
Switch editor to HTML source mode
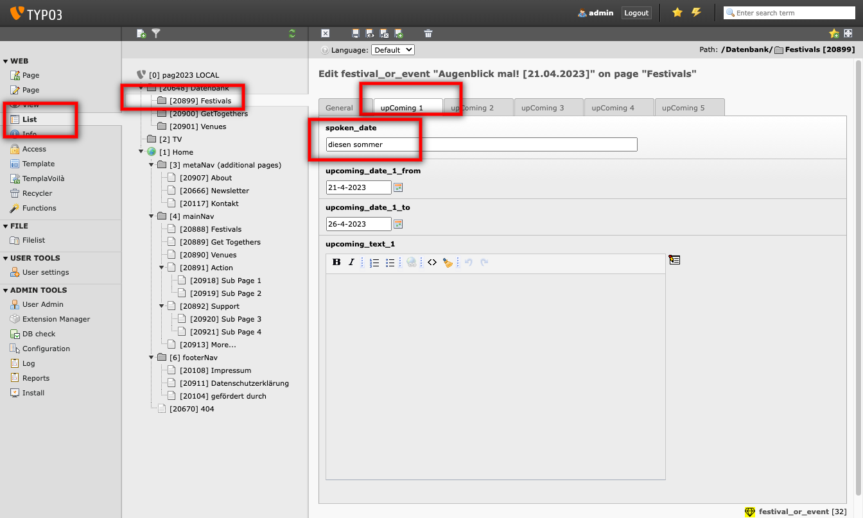coord(432,262)
